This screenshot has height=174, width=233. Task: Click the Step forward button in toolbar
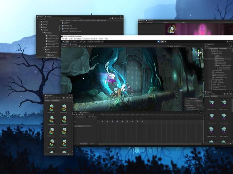166,41
